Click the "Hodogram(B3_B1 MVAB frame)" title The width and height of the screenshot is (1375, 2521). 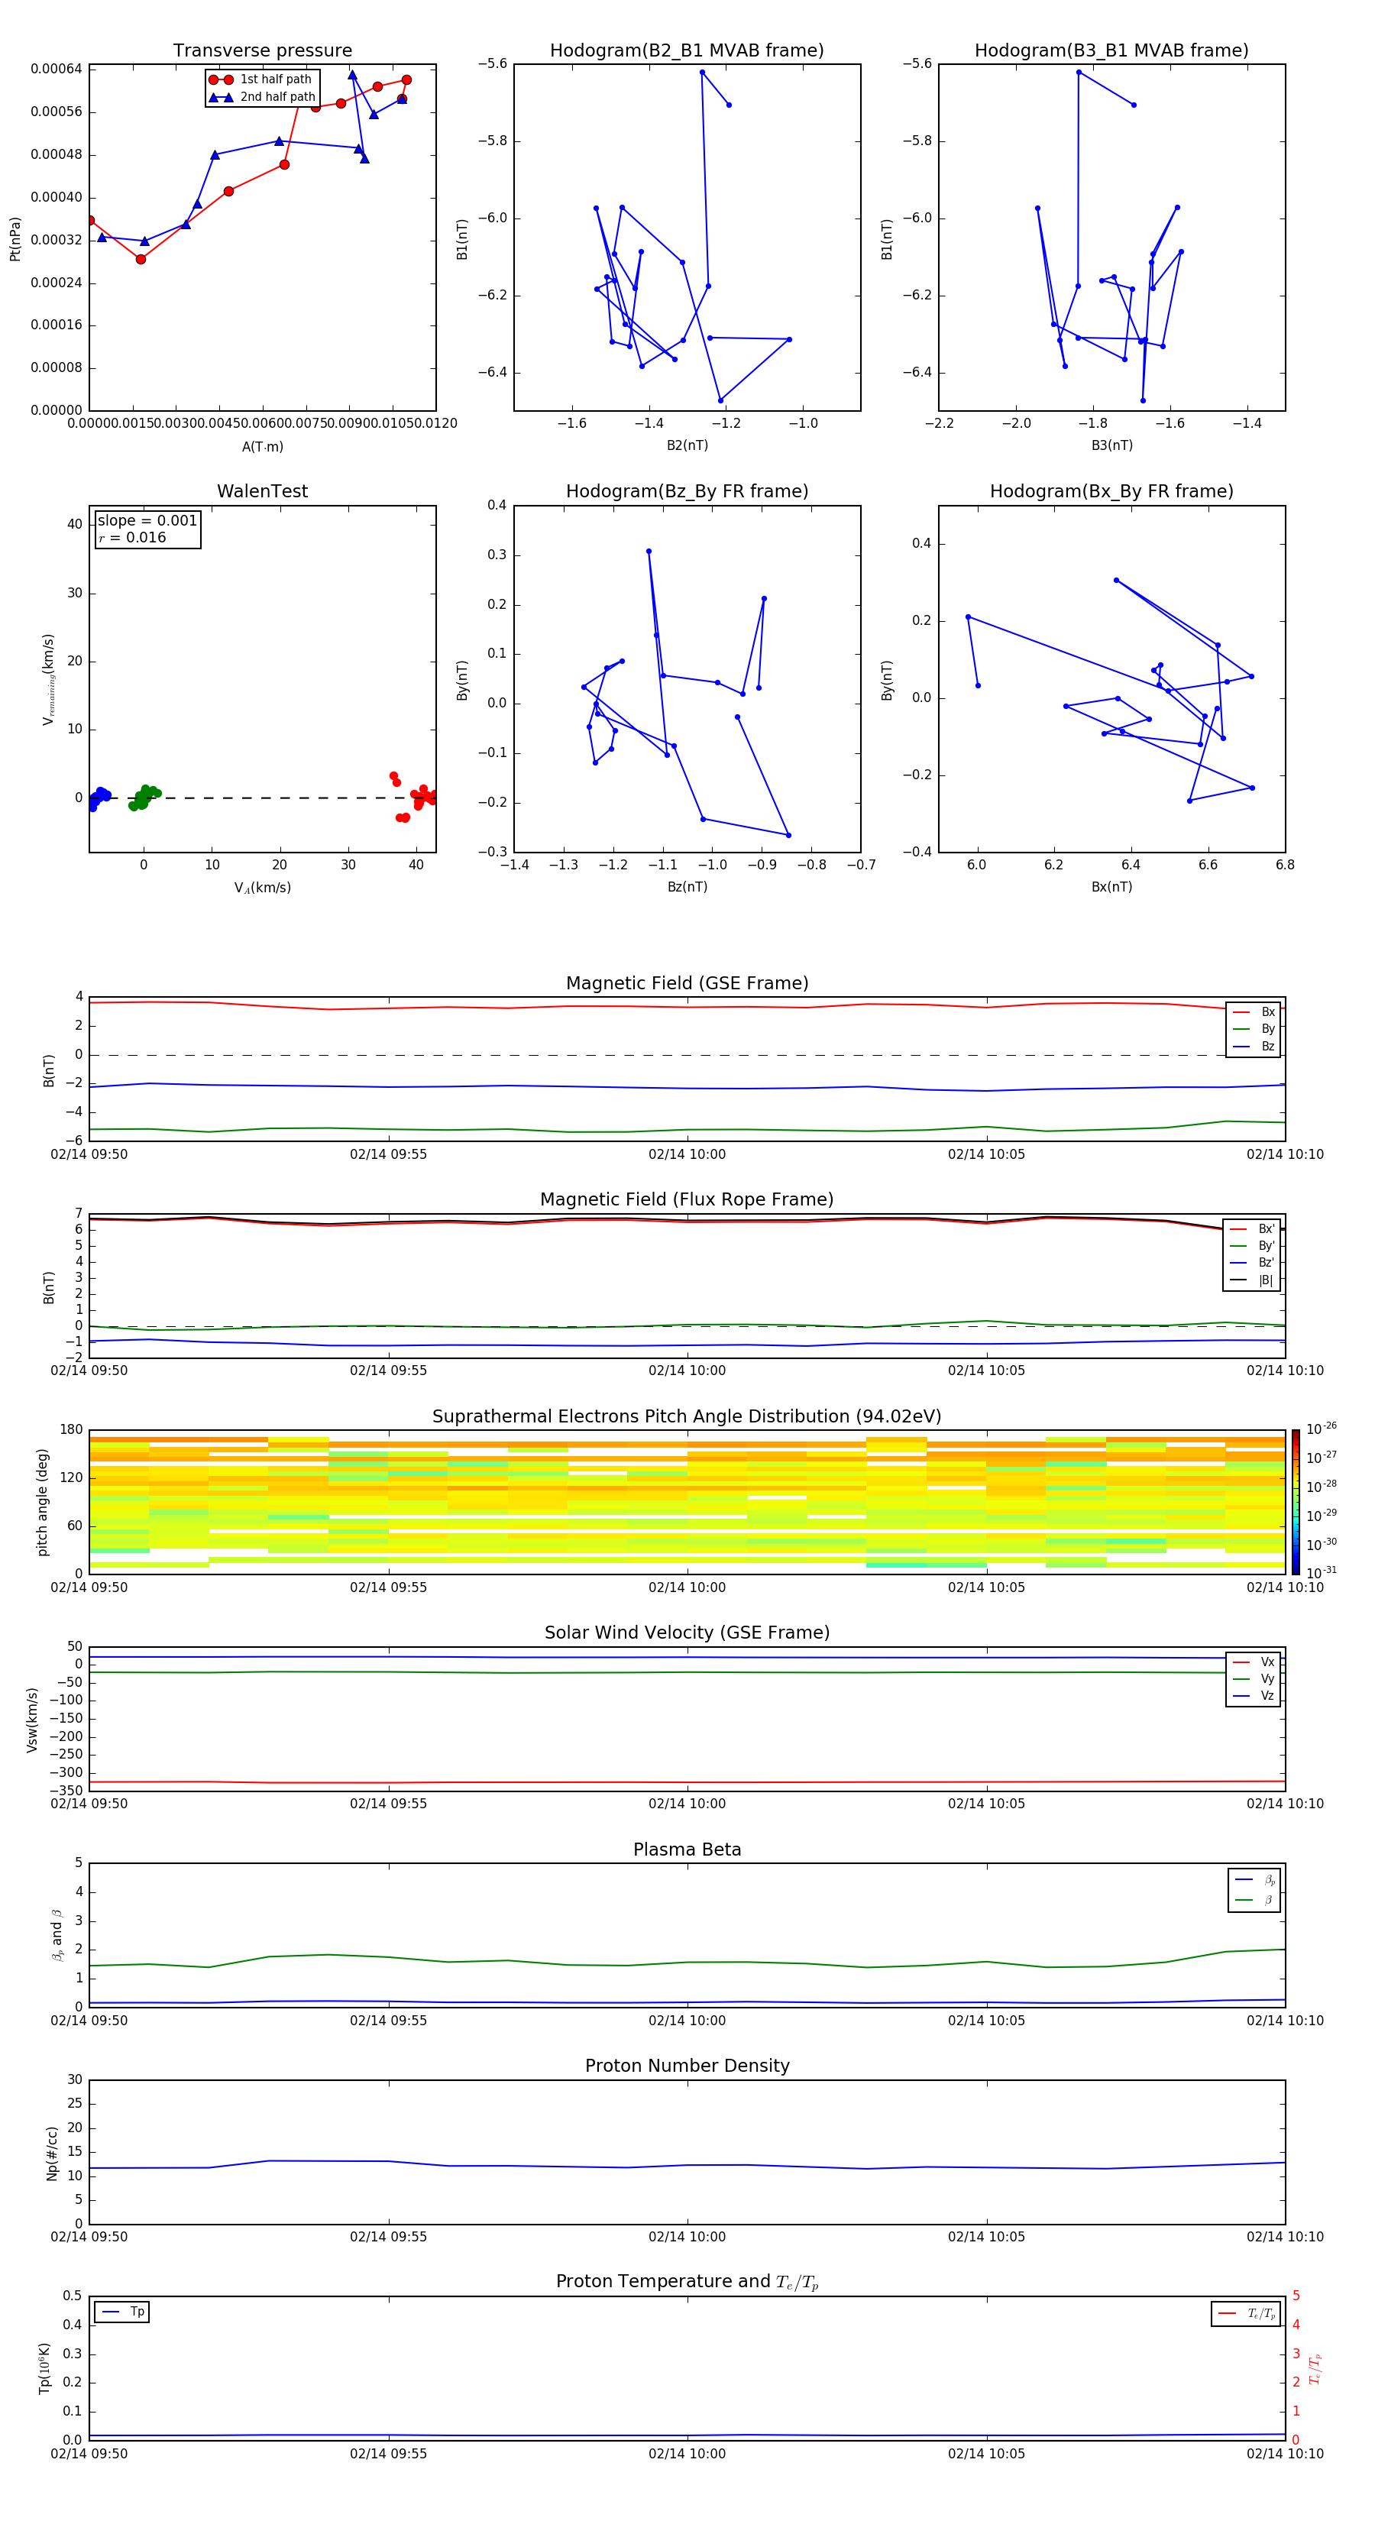(x=1111, y=51)
